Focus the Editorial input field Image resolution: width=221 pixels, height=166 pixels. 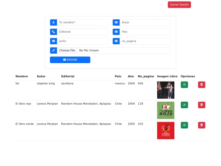tap(83, 32)
